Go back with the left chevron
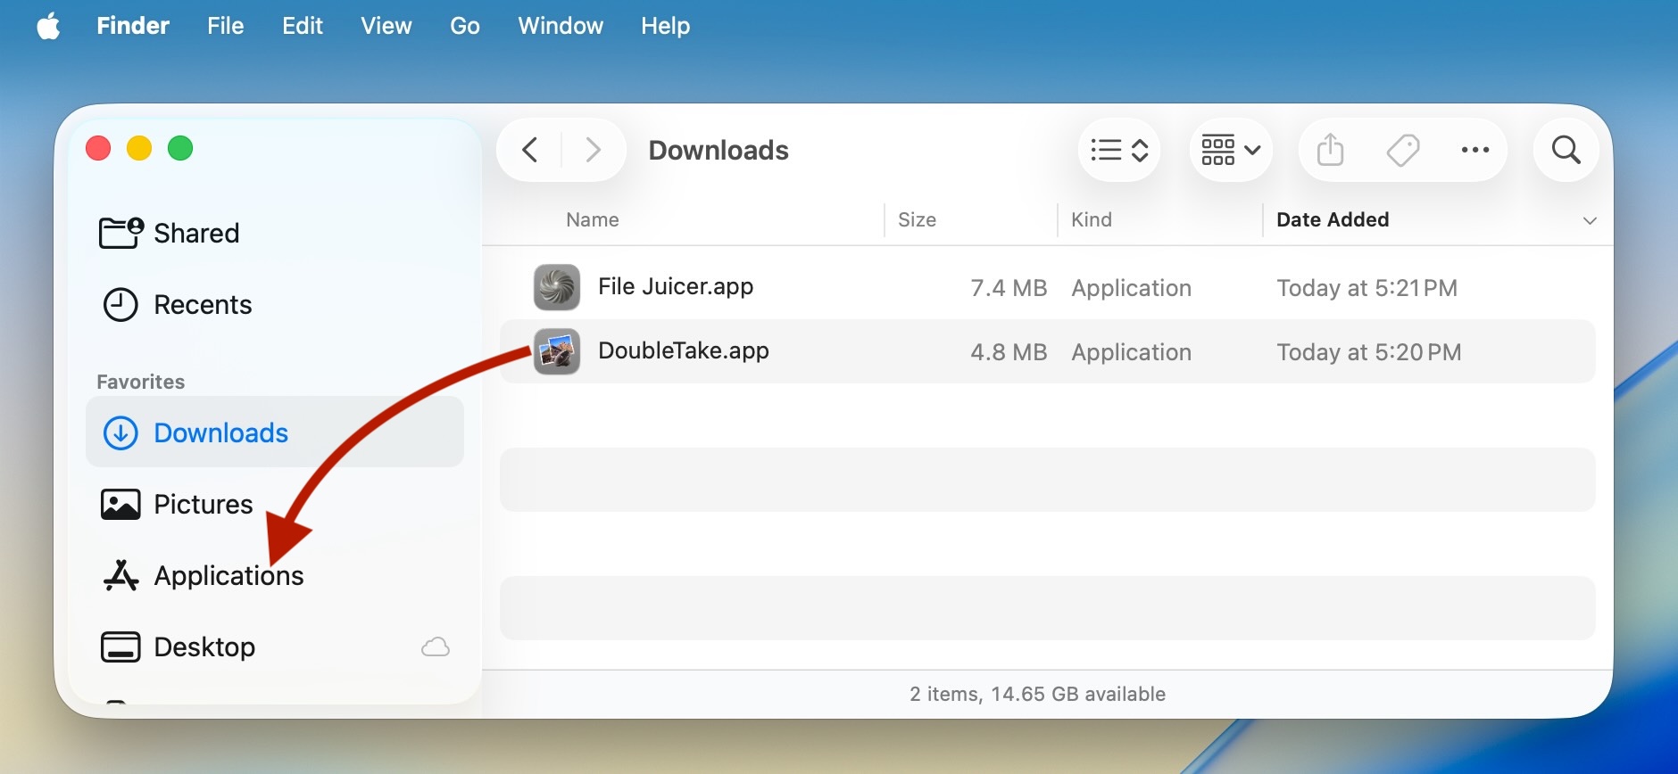This screenshot has height=774, width=1678. tap(530, 150)
